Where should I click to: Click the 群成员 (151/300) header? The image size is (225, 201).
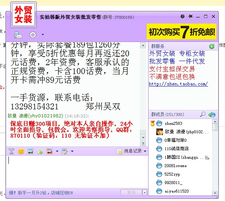point(168,114)
